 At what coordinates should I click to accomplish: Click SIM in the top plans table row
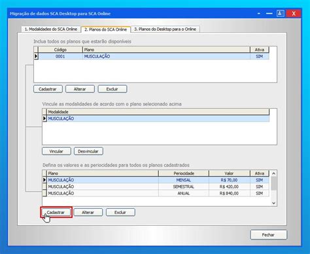(260, 56)
